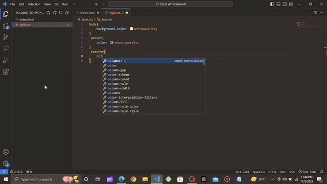
Task: Open the Accounts icon
Action: click(x=6, y=152)
